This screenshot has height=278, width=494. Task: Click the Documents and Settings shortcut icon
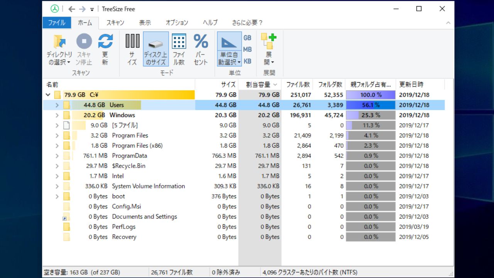(67, 217)
